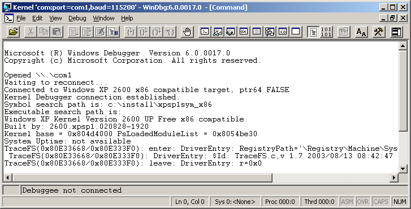Open the Locals window toolbar icon
The image size is (411, 209).
point(231,32)
